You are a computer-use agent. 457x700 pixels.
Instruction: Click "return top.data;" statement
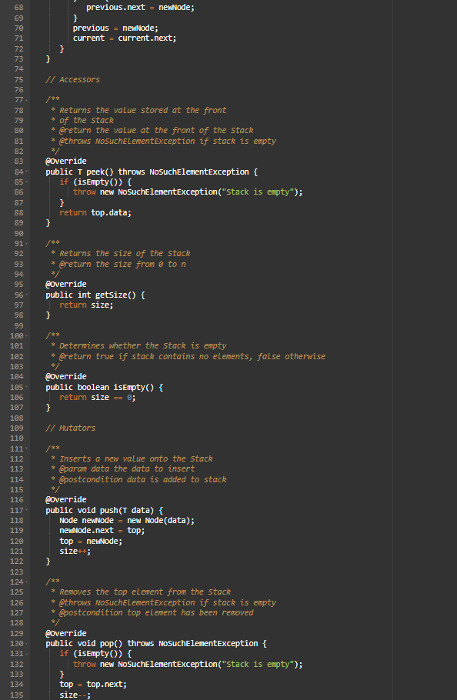[95, 213]
